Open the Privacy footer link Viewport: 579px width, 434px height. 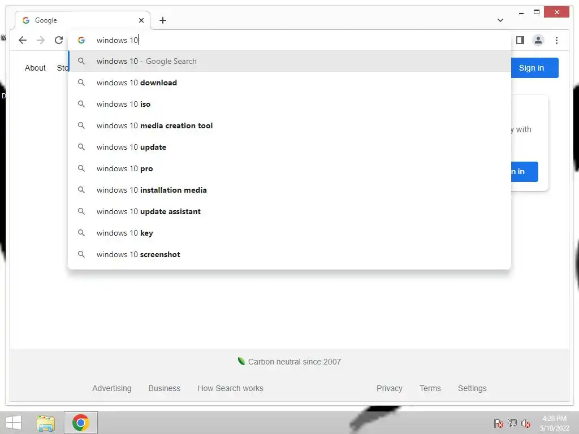389,388
